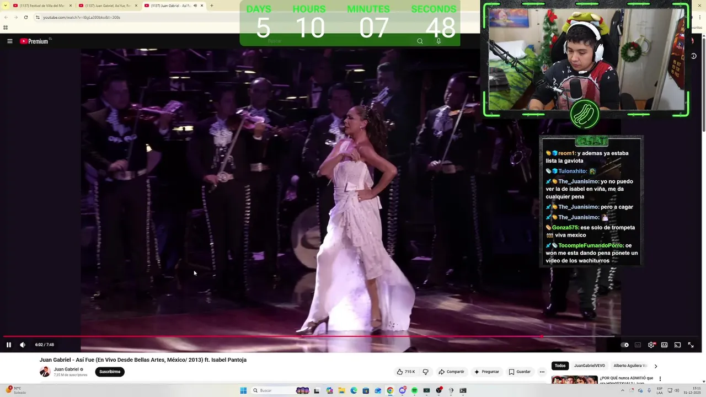The width and height of the screenshot is (706, 397).
Task: Toggle the autoplay switch in player controls
Action: [x=624, y=345]
